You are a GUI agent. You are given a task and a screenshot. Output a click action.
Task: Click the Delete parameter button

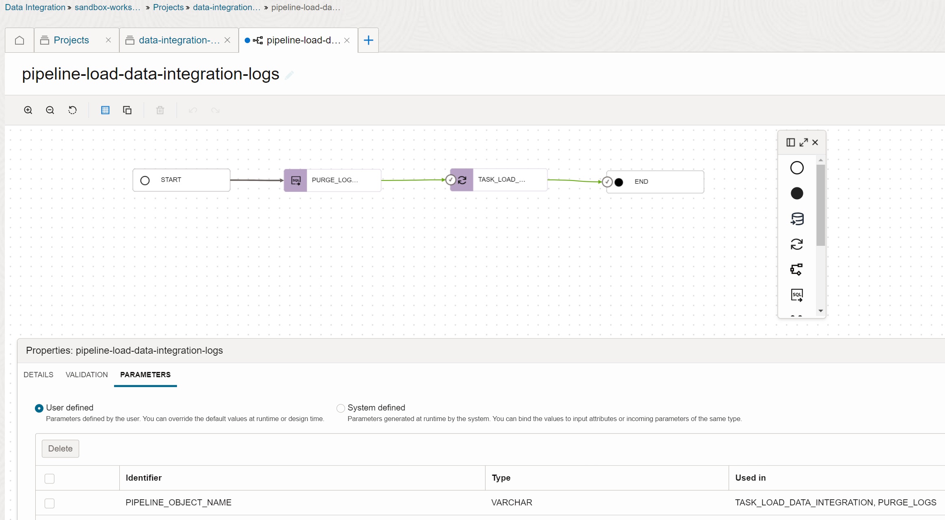click(x=60, y=449)
